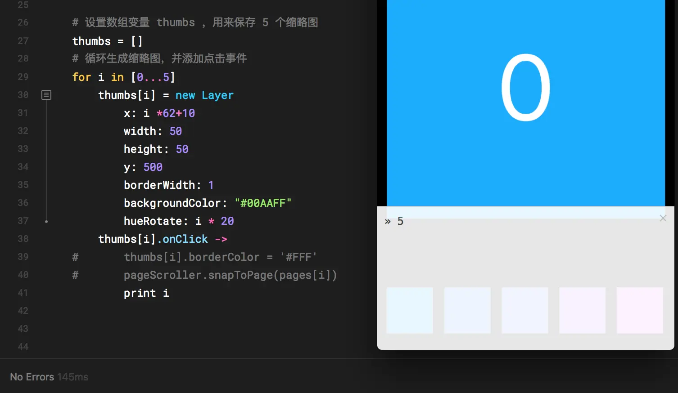The width and height of the screenshot is (678, 393).
Task: Click the "hueRotate: i * 20" line
Action: click(179, 221)
